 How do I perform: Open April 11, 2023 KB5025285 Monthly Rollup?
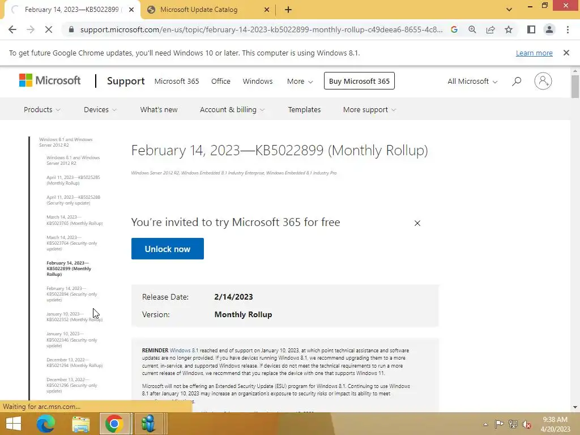coord(73,180)
